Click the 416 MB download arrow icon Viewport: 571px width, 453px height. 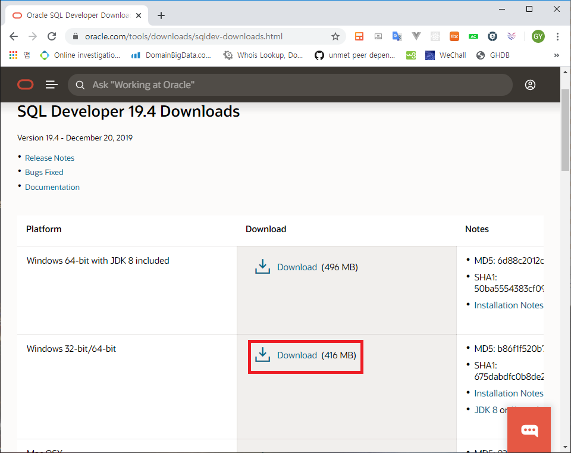click(262, 355)
